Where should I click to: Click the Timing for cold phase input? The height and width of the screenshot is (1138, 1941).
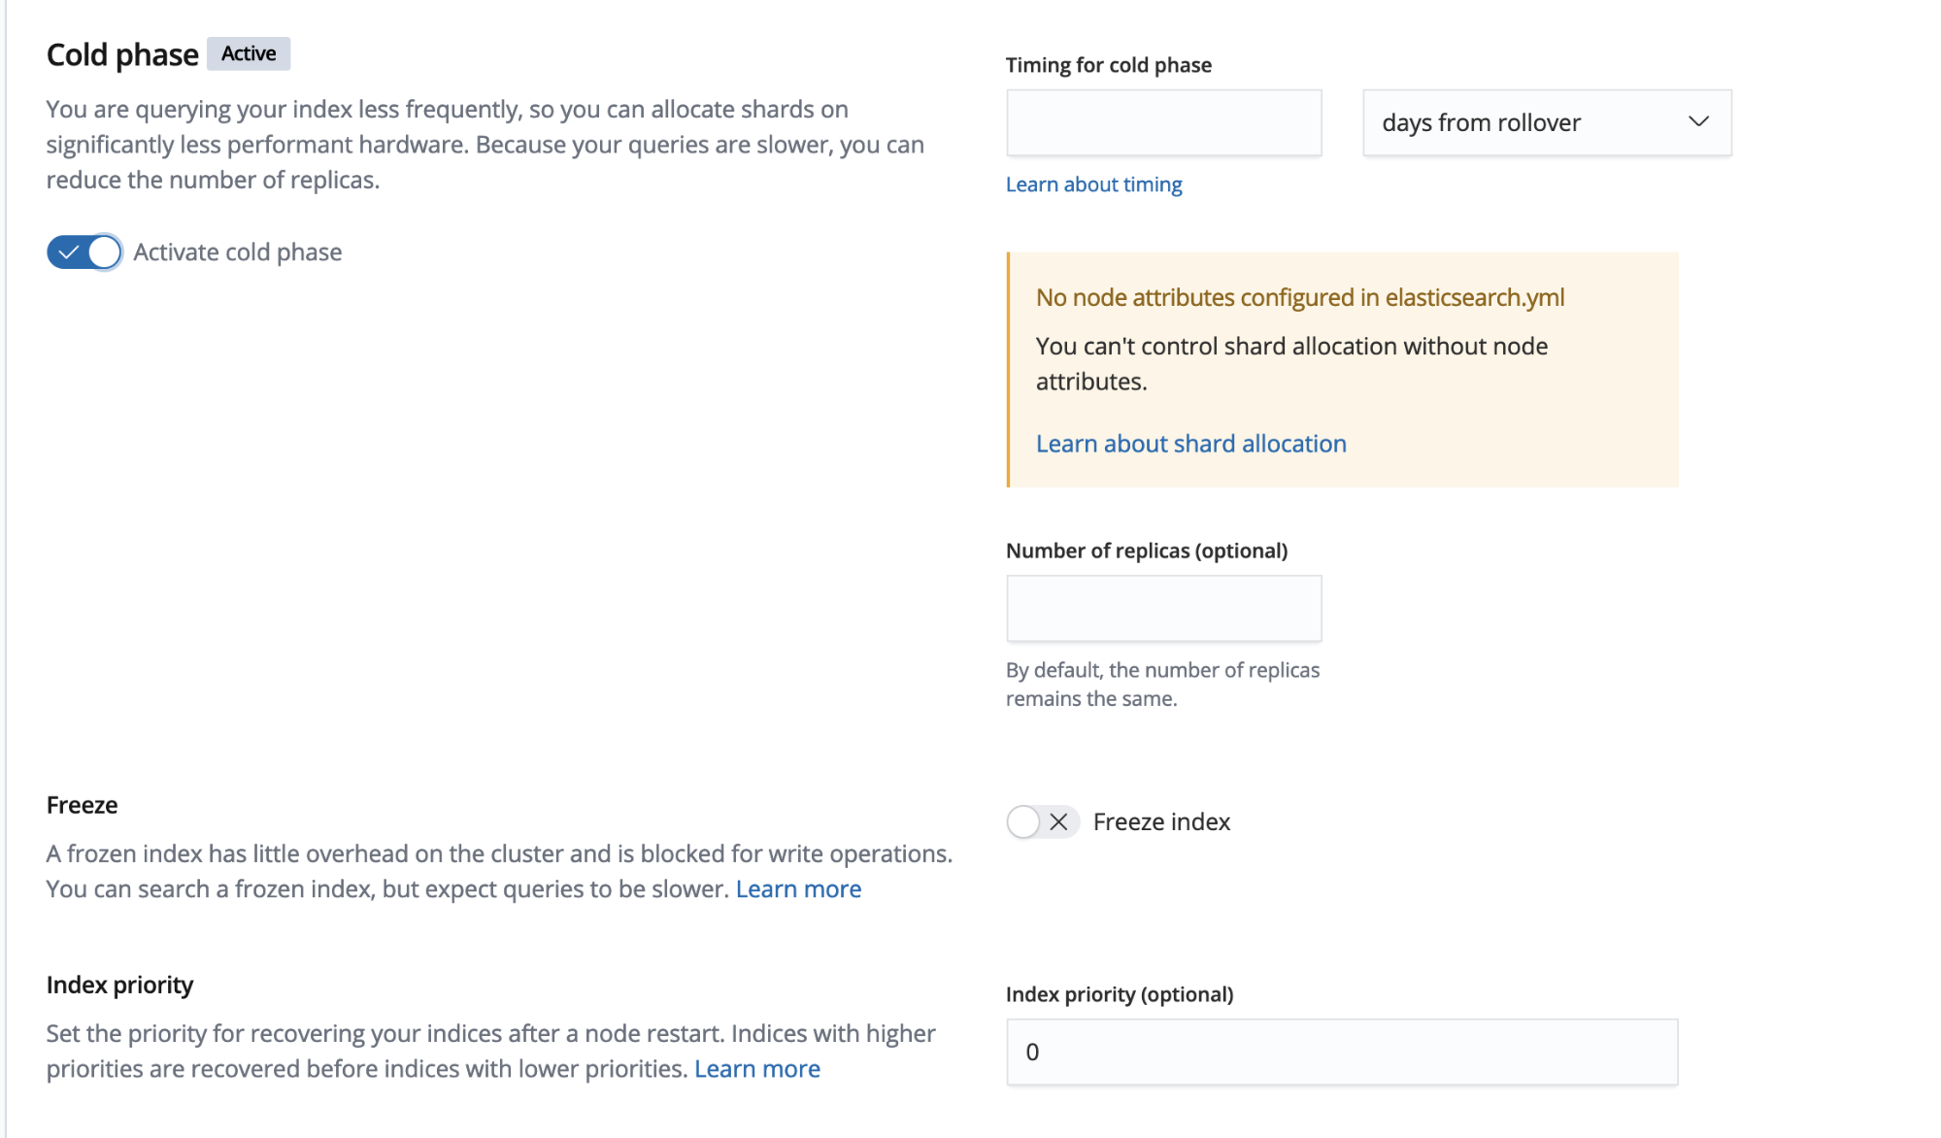coord(1163,123)
